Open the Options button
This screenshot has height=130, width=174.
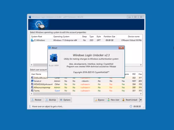65,100
